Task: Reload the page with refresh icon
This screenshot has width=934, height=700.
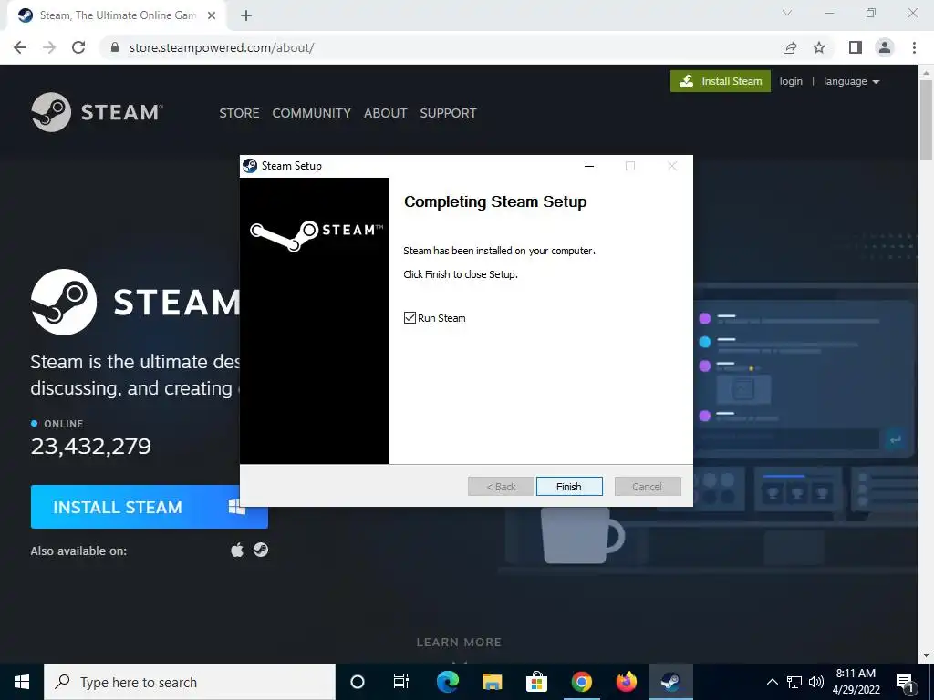Action: tap(78, 47)
